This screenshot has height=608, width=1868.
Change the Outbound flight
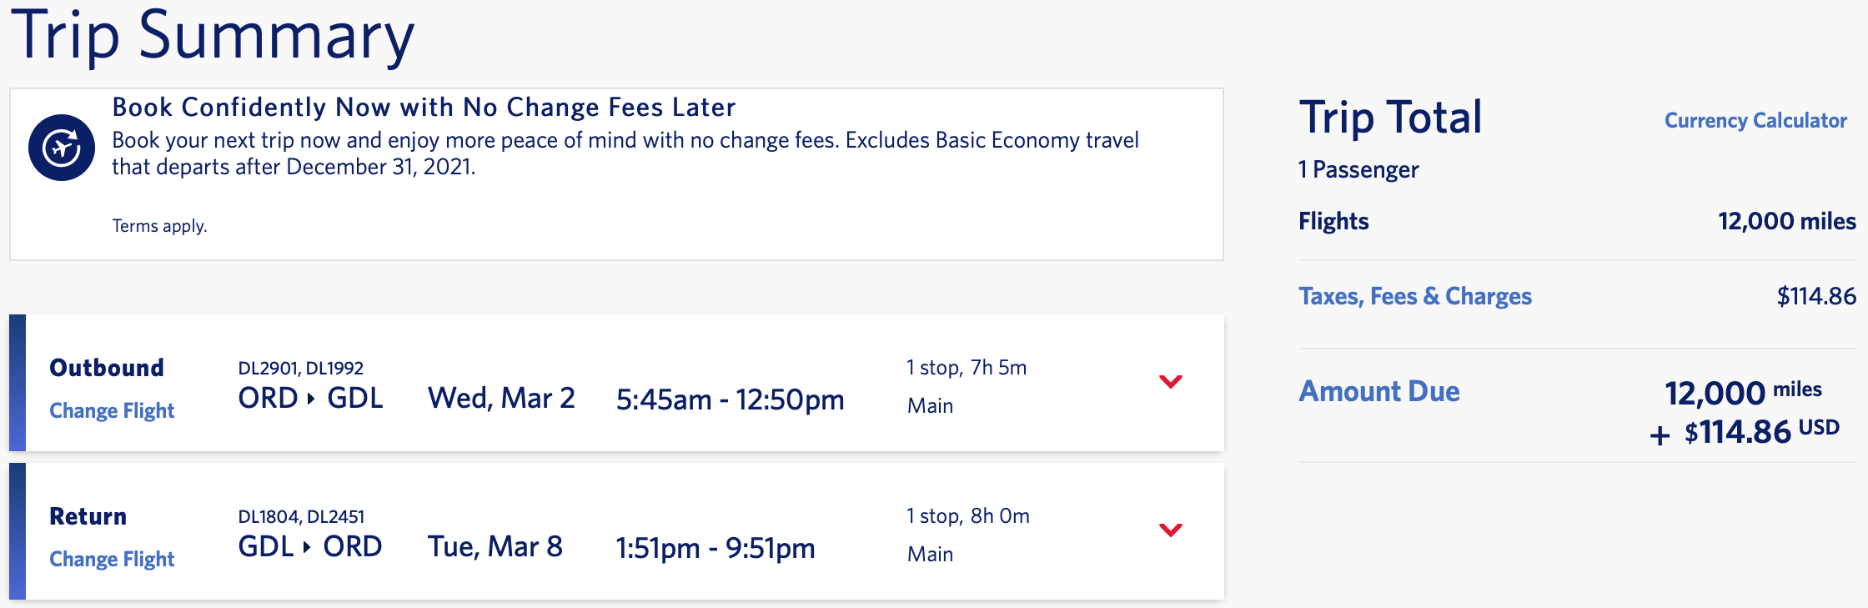[112, 410]
